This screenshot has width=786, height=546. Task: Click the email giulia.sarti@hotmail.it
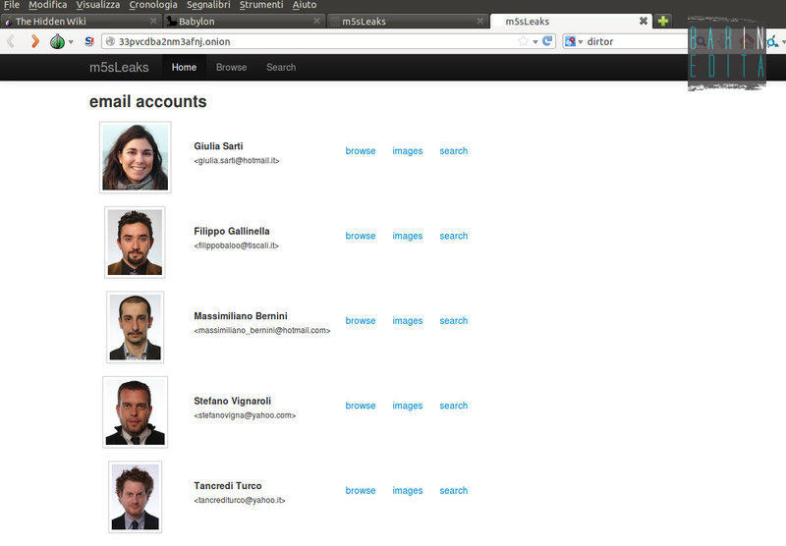(x=237, y=161)
